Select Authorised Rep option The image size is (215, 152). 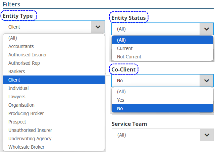click(x=24, y=63)
